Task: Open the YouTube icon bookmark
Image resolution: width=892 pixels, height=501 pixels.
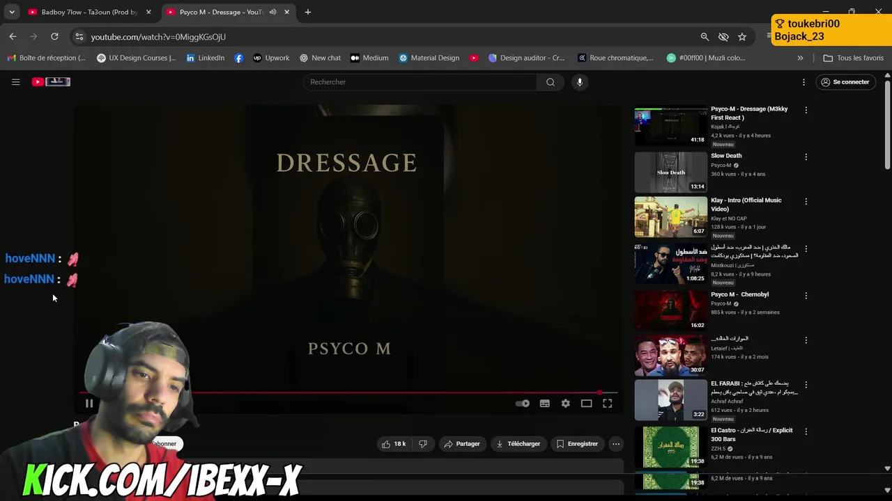Action: click(x=474, y=58)
